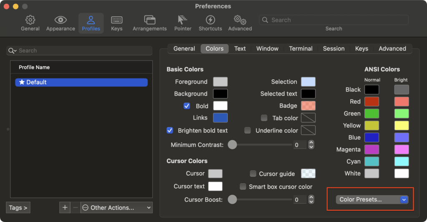Switch to the General profile tab

pos(184,48)
